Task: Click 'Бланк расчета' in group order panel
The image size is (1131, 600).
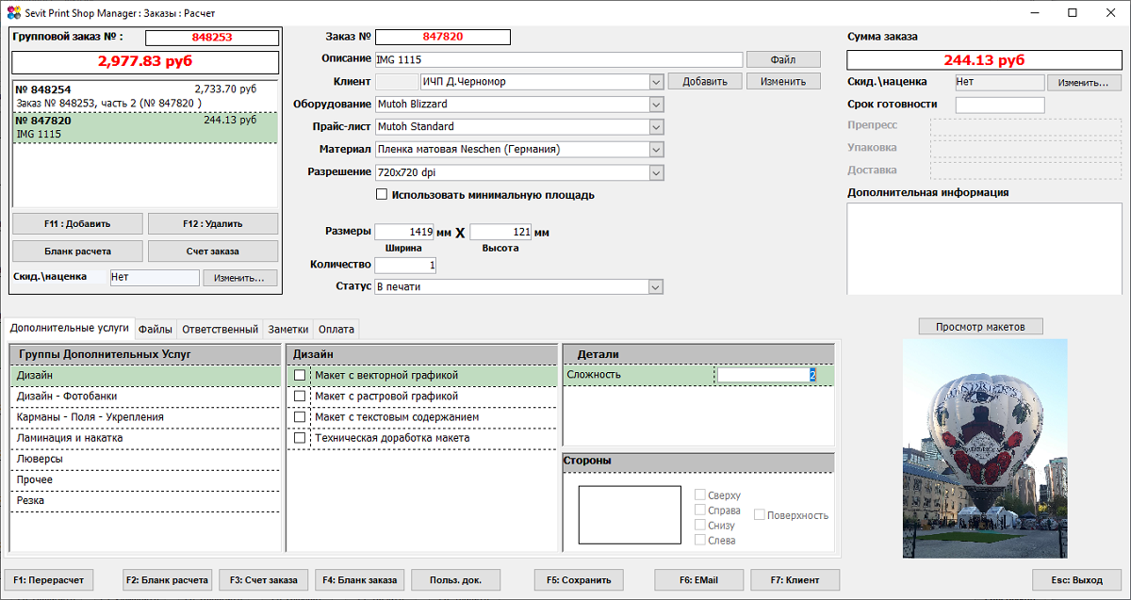Action: point(77,251)
